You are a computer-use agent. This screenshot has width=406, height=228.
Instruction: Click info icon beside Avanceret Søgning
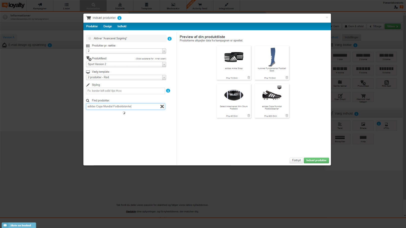(x=170, y=39)
